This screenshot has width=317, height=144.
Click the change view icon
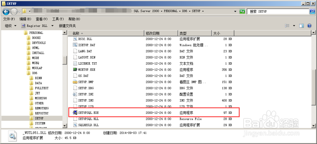[x=287, y=26]
